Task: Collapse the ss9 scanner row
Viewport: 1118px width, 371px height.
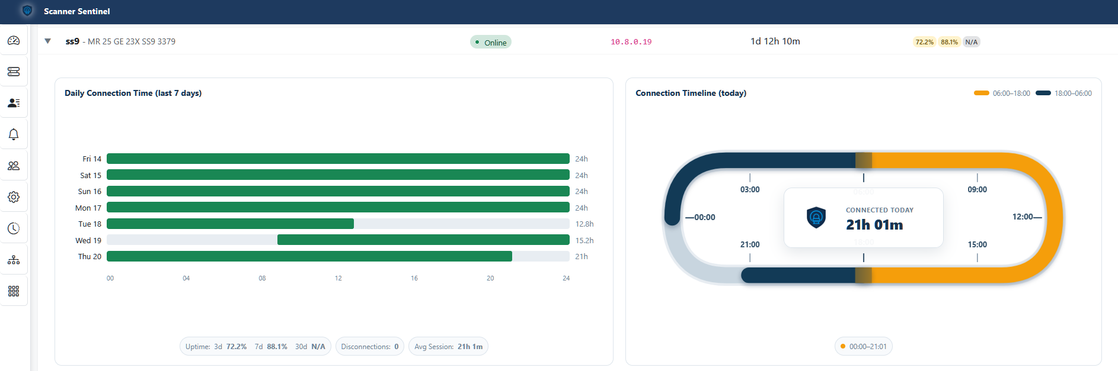Action: pos(48,41)
